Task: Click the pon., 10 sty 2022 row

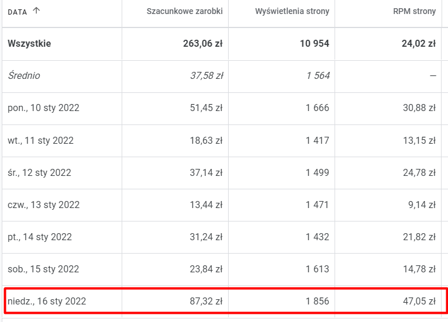Action: click(43, 108)
